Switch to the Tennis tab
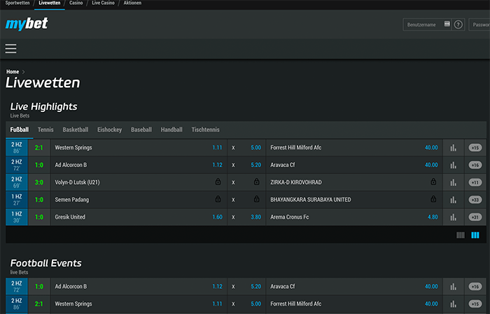Screen dimensions: 490x314 click(45, 129)
